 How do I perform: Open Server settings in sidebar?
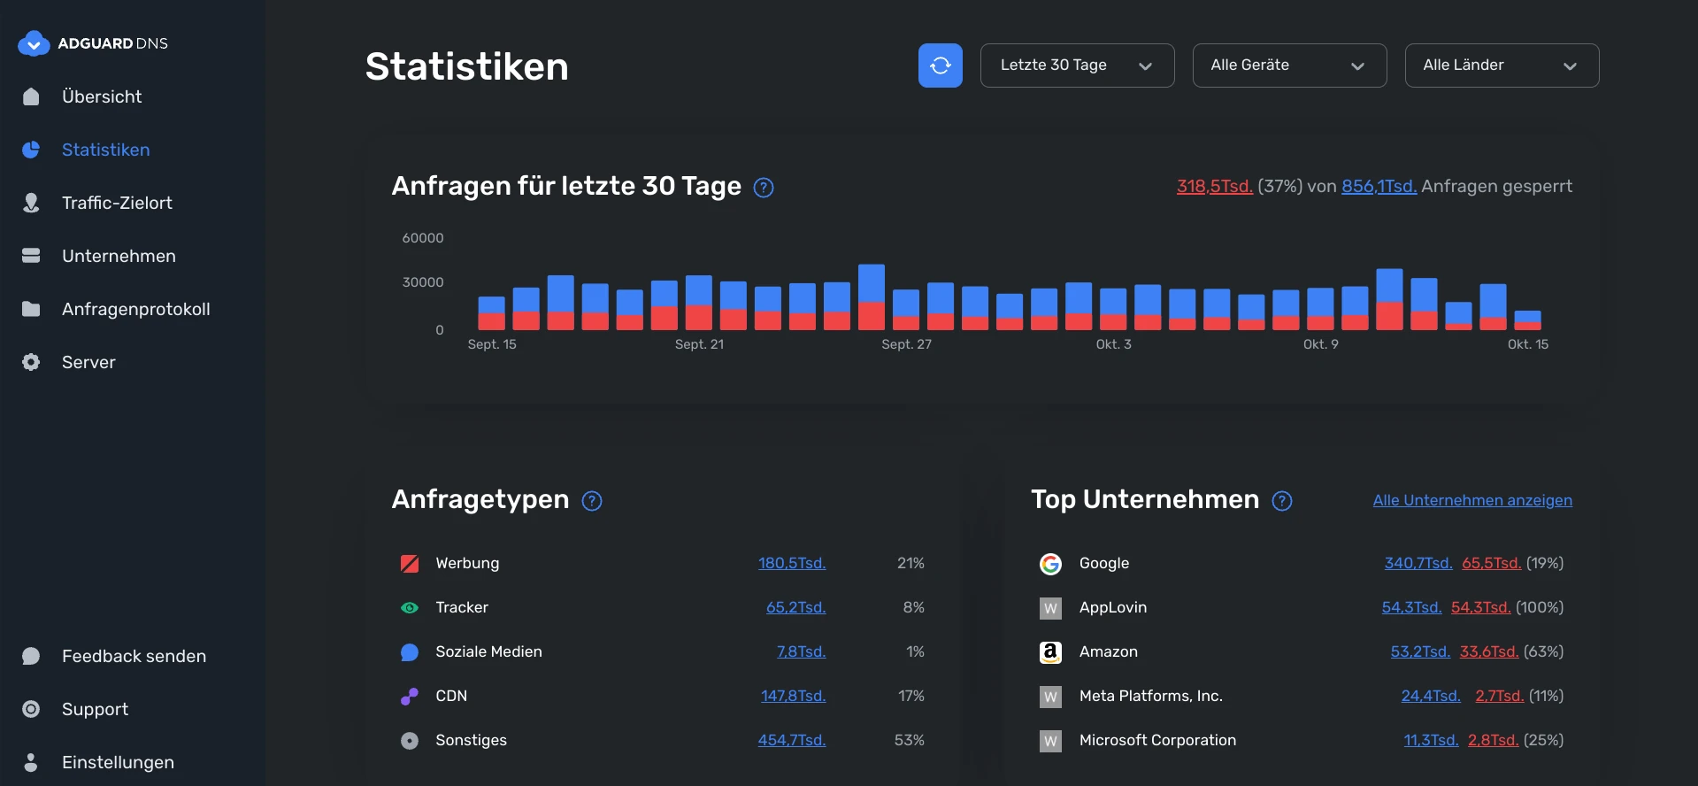88,362
